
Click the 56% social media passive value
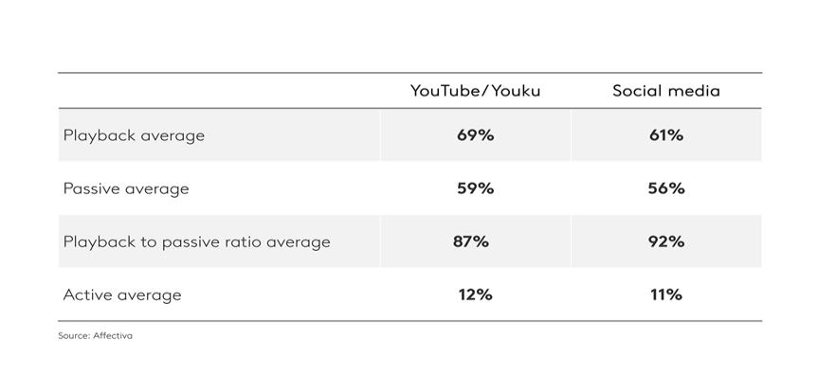coord(666,188)
